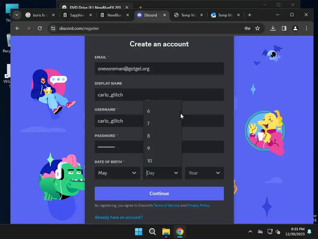Click Already have an account link

tap(119, 217)
